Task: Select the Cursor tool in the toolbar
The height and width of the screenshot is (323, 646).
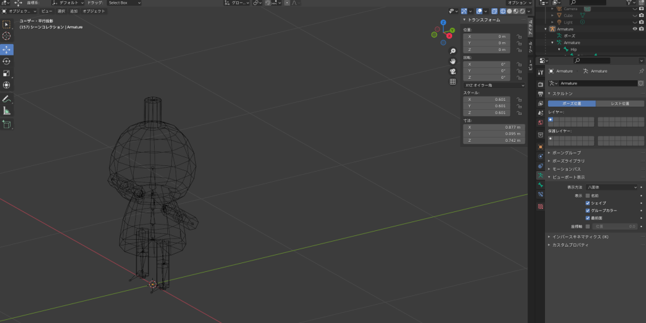Action: (x=6, y=36)
